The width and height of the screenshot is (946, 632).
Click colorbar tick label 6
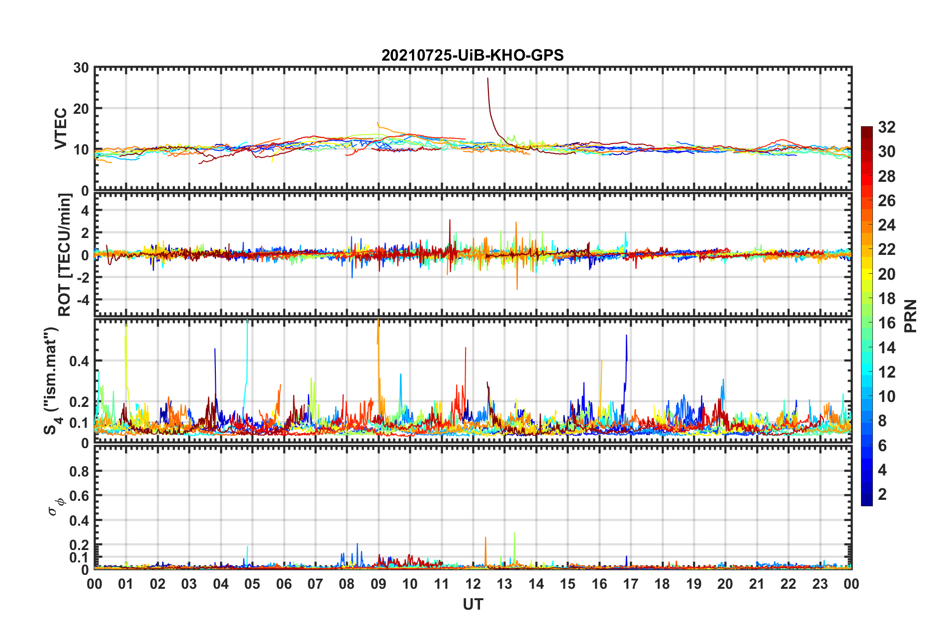click(882, 446)
